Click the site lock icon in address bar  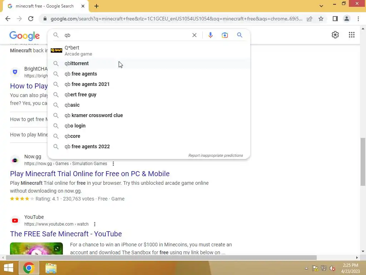pyautogui.click(x=45, y=19)
